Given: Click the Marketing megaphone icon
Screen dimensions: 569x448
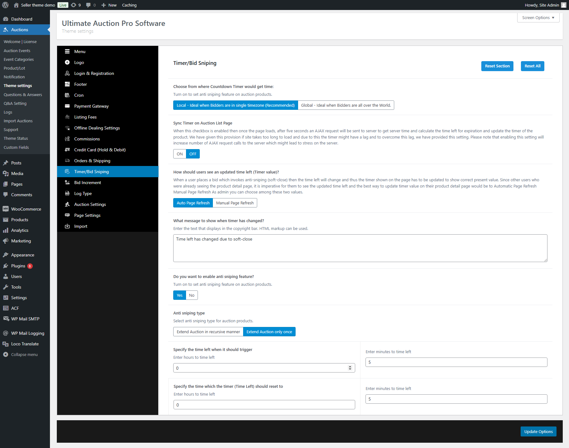Looking at the screenshot, I should (6, 241).
